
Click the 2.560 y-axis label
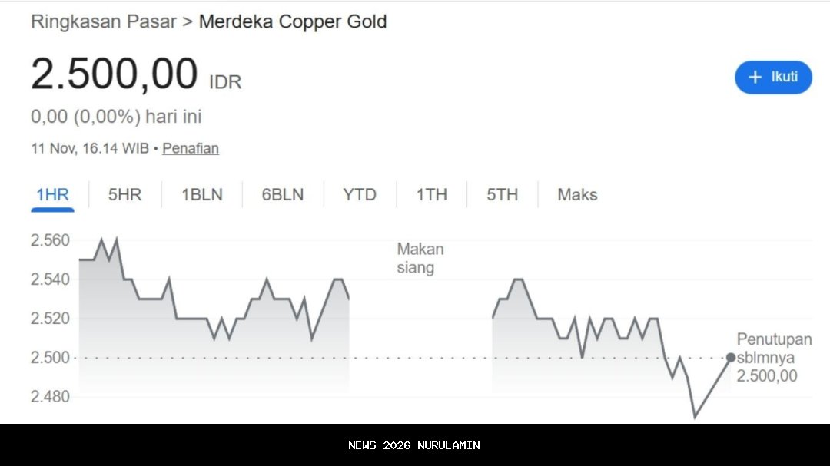pos(50,240)
